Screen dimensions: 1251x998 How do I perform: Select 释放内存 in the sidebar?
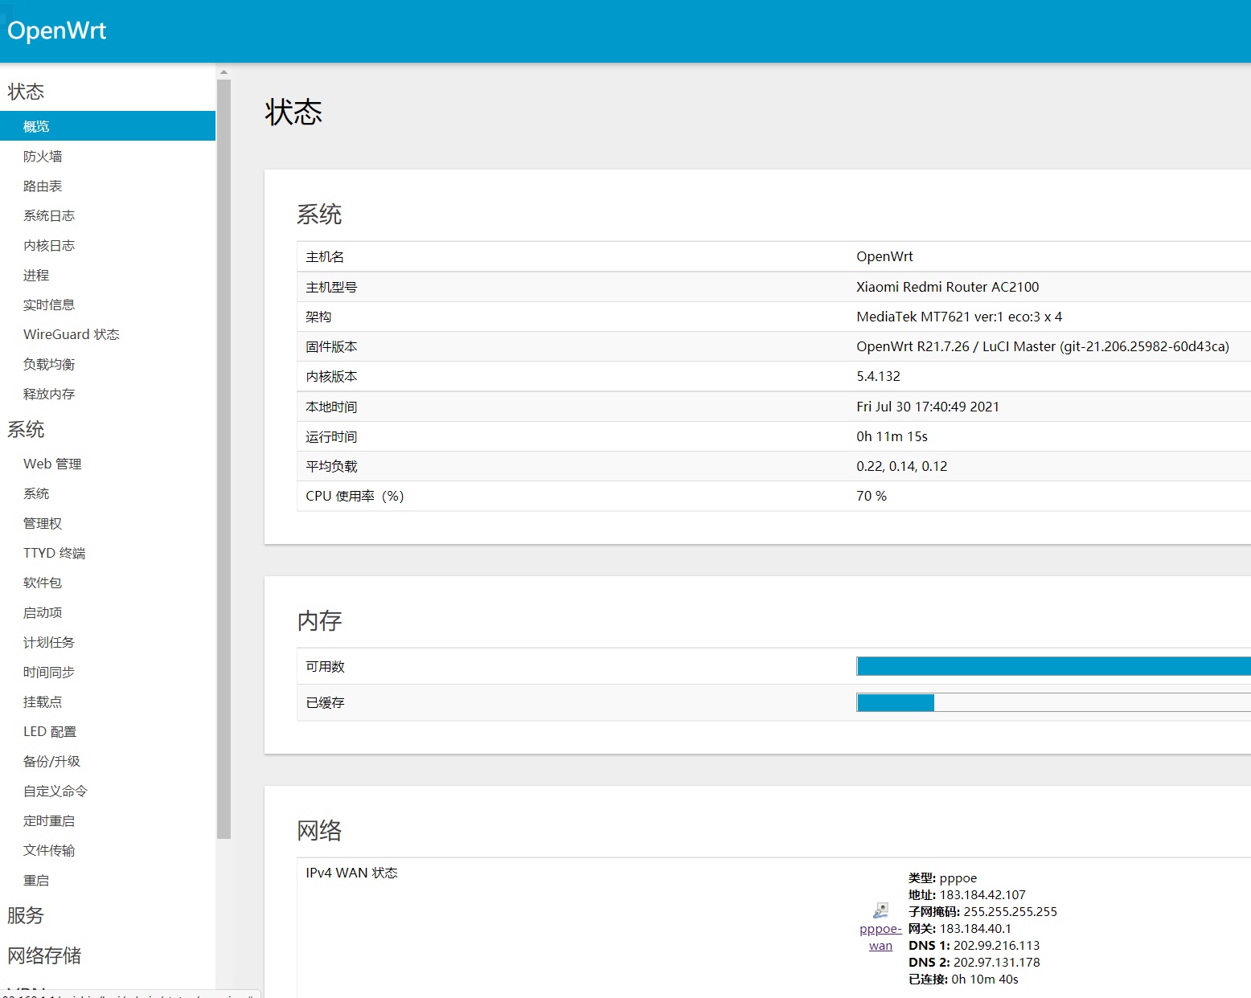(49, 394)
